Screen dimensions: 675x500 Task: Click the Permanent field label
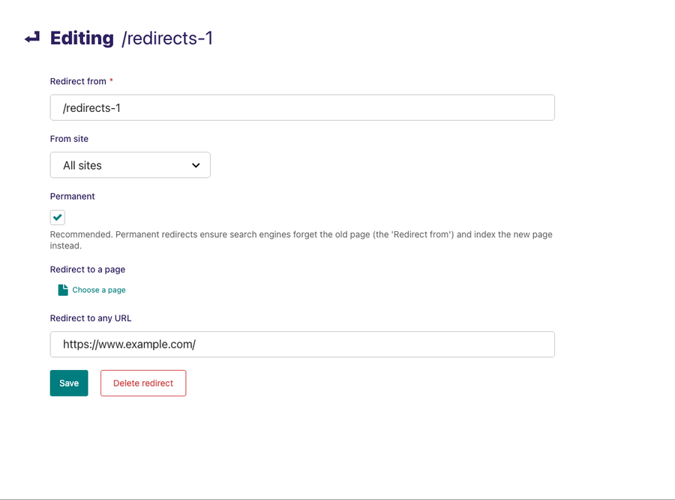(x=72, y=196)
